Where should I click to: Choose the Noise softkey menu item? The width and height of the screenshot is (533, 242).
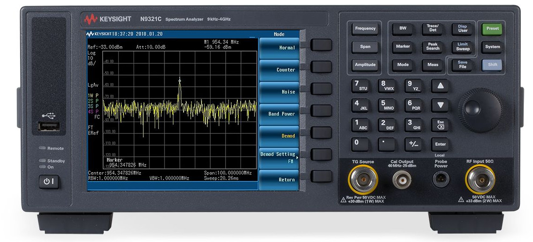pos(279,92)
